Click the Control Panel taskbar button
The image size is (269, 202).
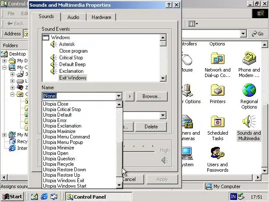click(x=98, y=197)
